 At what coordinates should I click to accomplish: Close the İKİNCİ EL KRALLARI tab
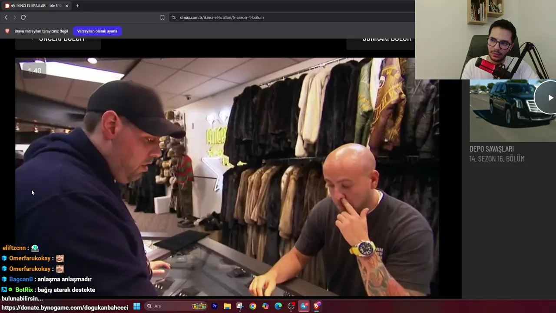(x=66, y=6)
